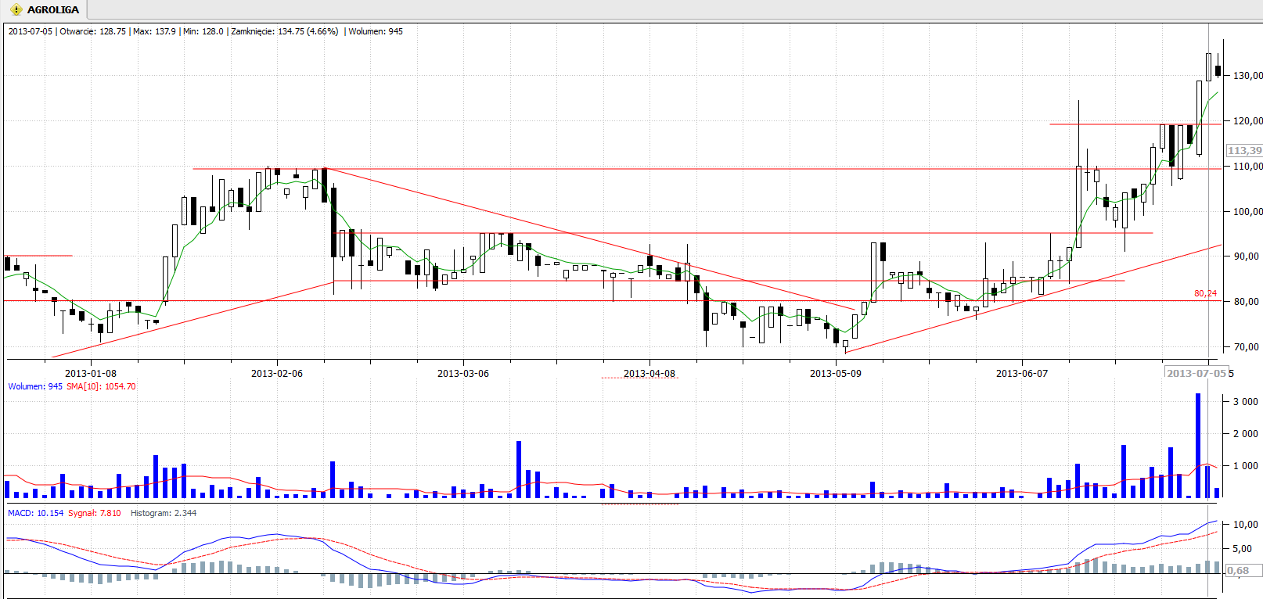Click the 130,00 price axis label
The height and width of the screenshot is (599, 1263).
[1247, 76]
